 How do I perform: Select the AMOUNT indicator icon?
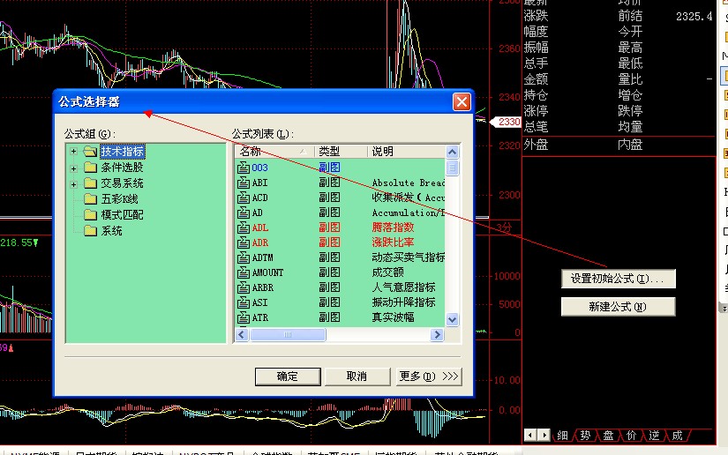(x=244, y=272)
